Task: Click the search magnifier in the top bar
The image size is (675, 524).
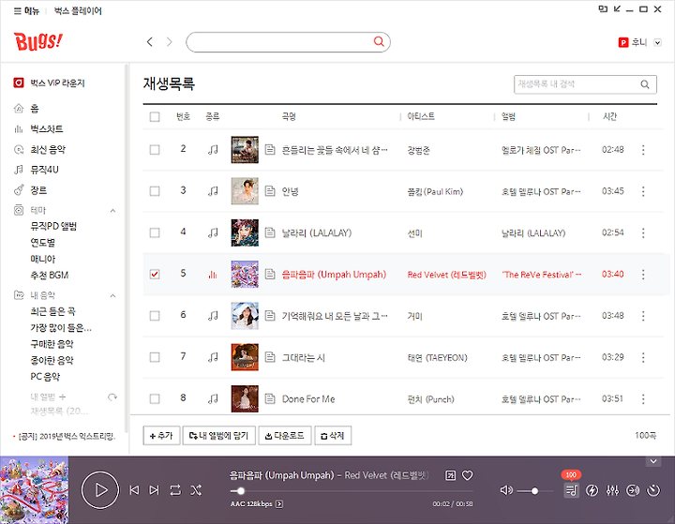Action: point(379,41)
